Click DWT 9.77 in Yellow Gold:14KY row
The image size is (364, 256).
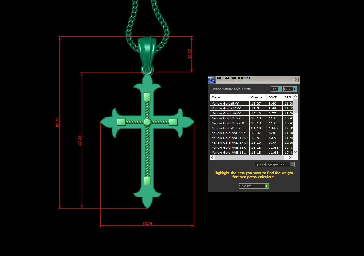point(272,113)
